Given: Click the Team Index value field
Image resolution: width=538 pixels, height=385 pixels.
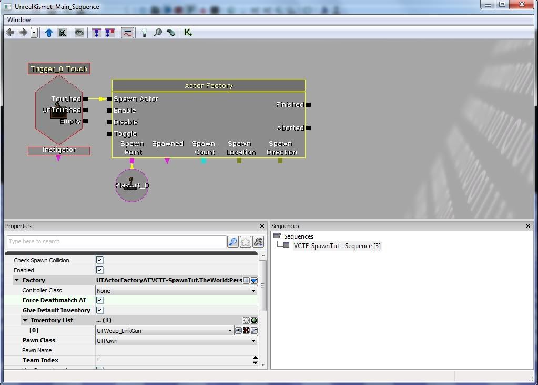Looking at the screenshot, I should pyautogui.click(x=174, y=360).
